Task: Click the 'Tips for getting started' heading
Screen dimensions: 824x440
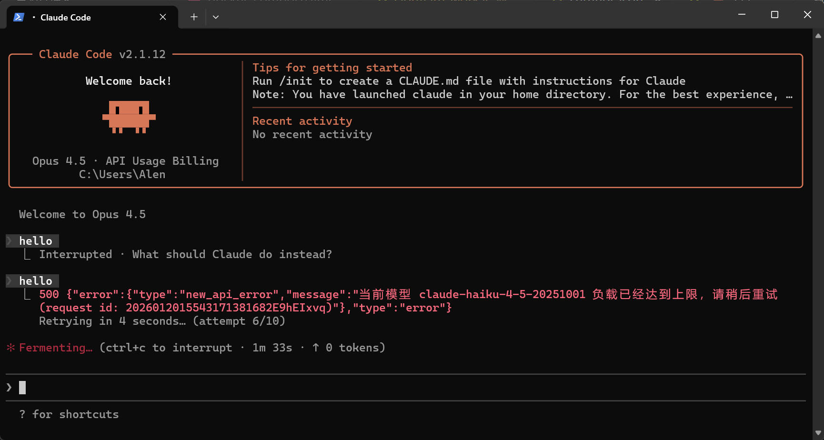Action: point(332,68)
